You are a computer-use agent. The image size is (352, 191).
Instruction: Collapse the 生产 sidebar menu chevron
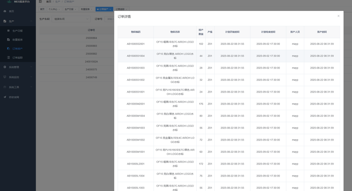tap(31, 21)
